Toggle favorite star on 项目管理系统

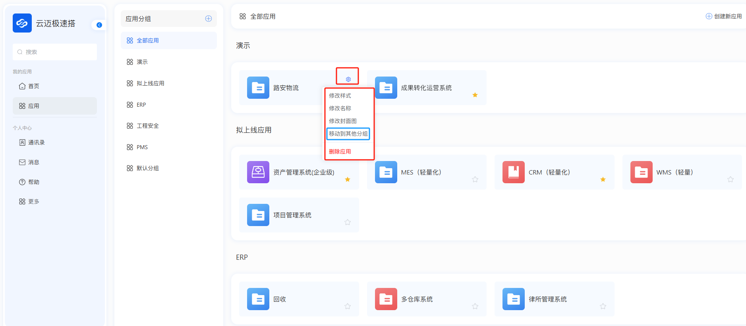pyautogui.click(x=348, y=222)
